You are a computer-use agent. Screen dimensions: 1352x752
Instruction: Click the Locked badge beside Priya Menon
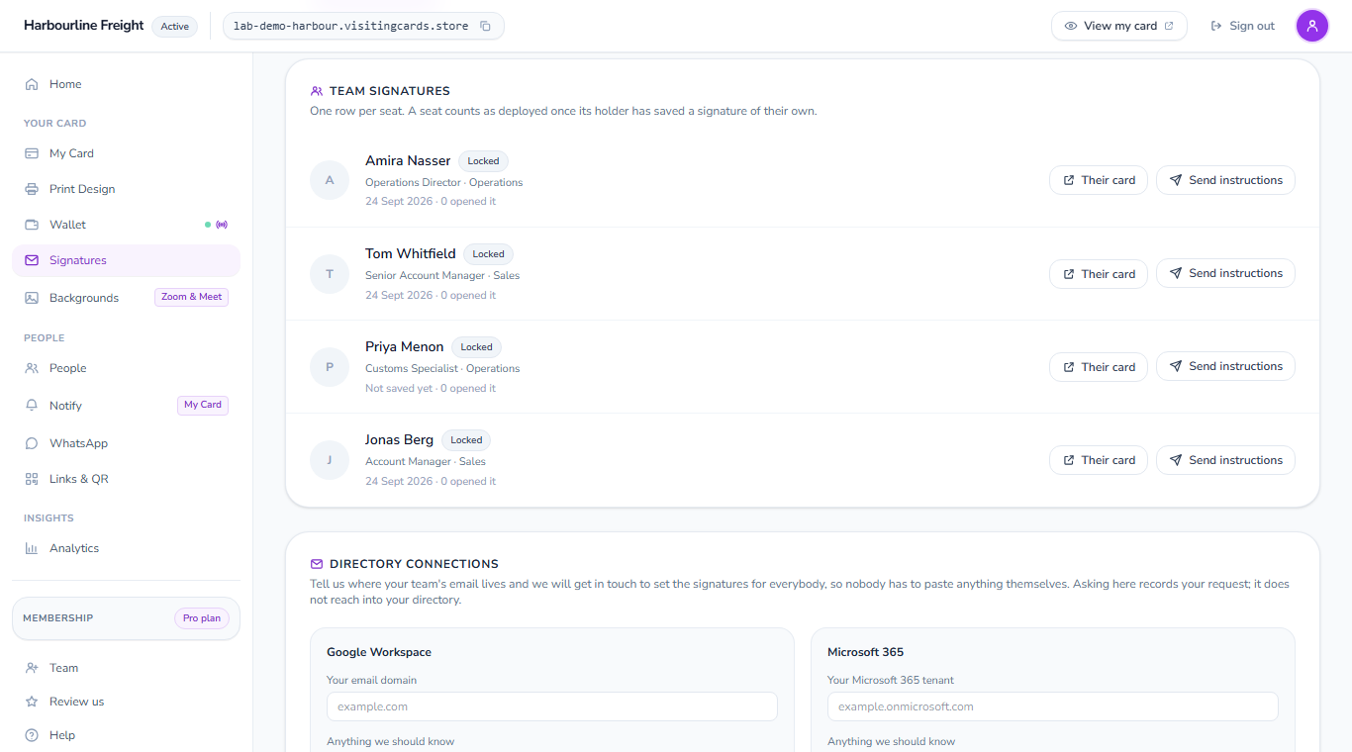click(x=476, y=347)
